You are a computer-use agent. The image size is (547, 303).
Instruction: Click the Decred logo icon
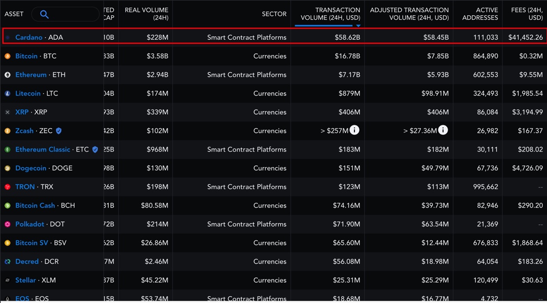pyautogui.click(x=7, y=262)
